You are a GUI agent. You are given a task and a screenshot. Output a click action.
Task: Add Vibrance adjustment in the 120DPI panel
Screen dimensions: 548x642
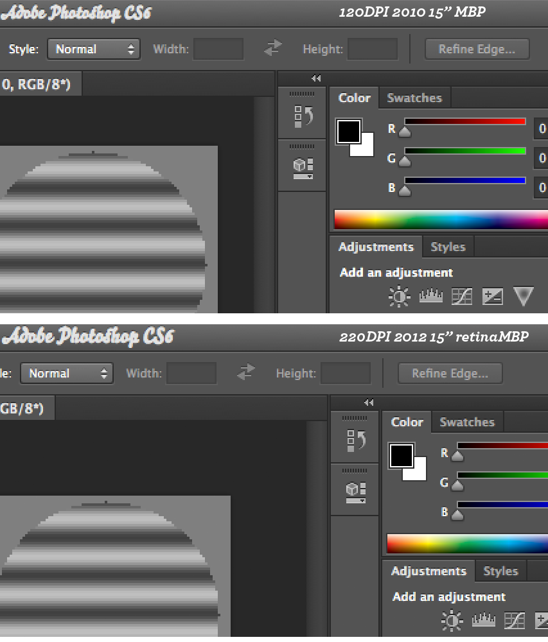coord(524,295)
